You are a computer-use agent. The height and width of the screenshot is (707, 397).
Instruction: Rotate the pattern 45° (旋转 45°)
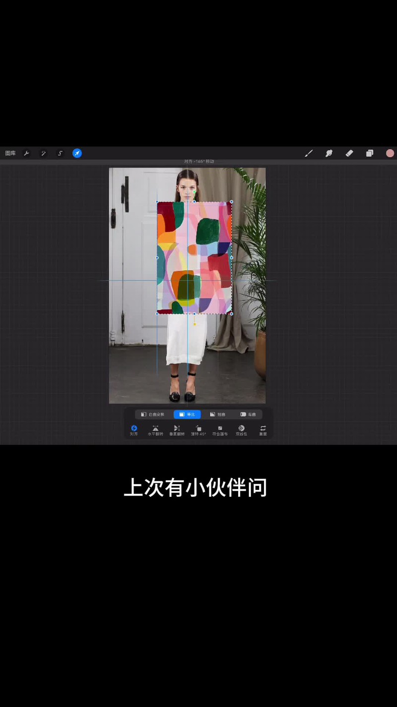198,430
